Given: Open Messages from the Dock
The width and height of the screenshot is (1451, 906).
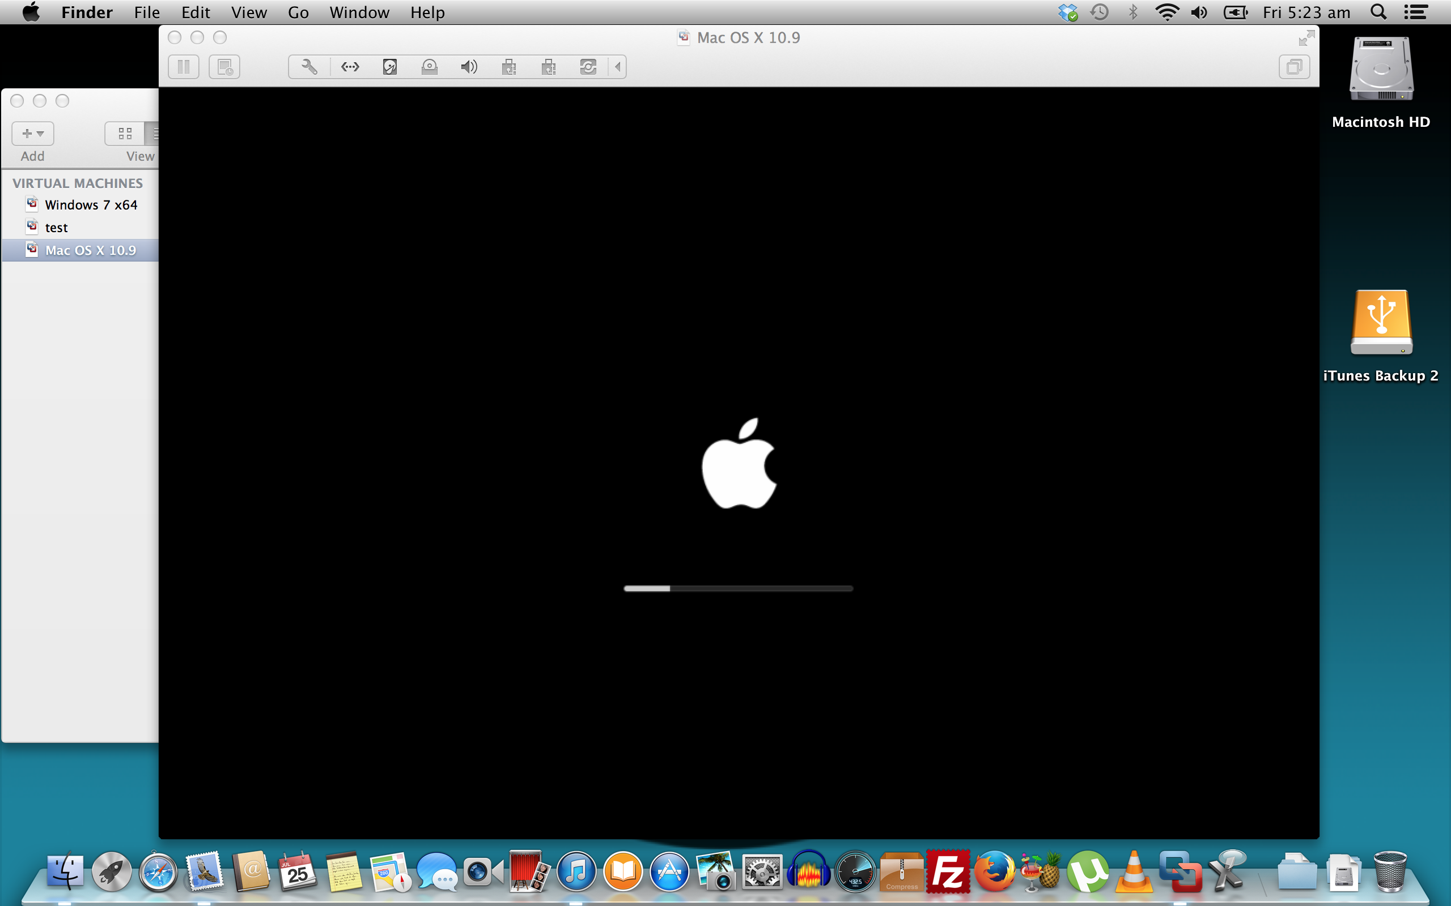Looking at the screenshot, I should click(436, 871).
